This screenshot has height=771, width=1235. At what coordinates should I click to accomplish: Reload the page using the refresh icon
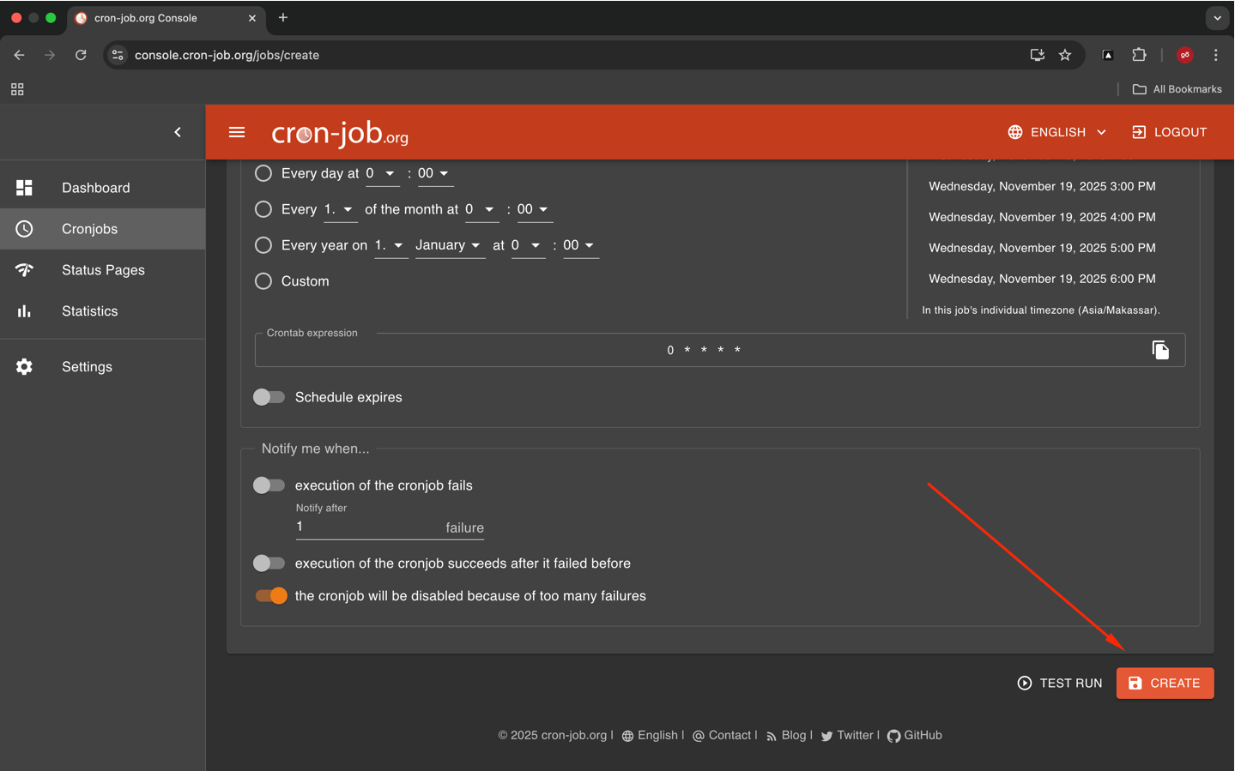pyautogui.click(x=81, y=55)
